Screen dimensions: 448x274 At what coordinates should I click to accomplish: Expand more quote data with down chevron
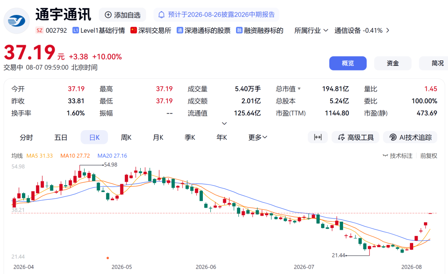pyautogui.click(x=224, y=124)
